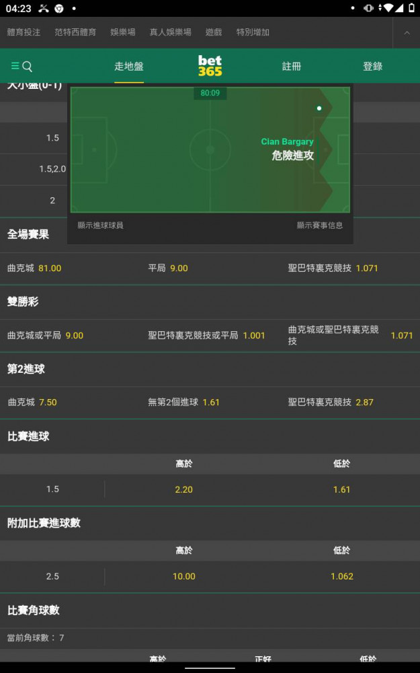This screenshot has height=673, width=420.
Task: Open the 體育投注 sports menu item
Action: click(24, 32)
